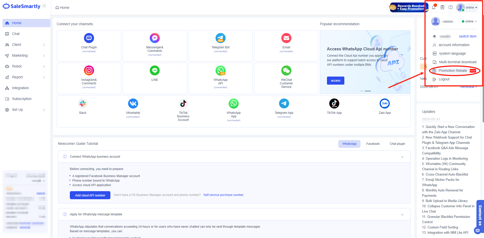Click the Bulk Upload to Media Library update
This screenshot has height=238, width=484.
pos(445,201)
